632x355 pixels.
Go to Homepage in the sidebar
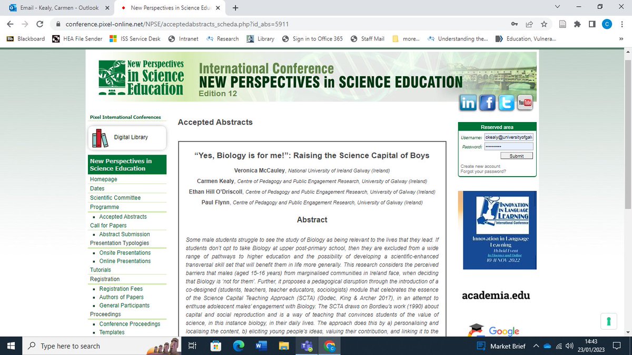(104, 179)
